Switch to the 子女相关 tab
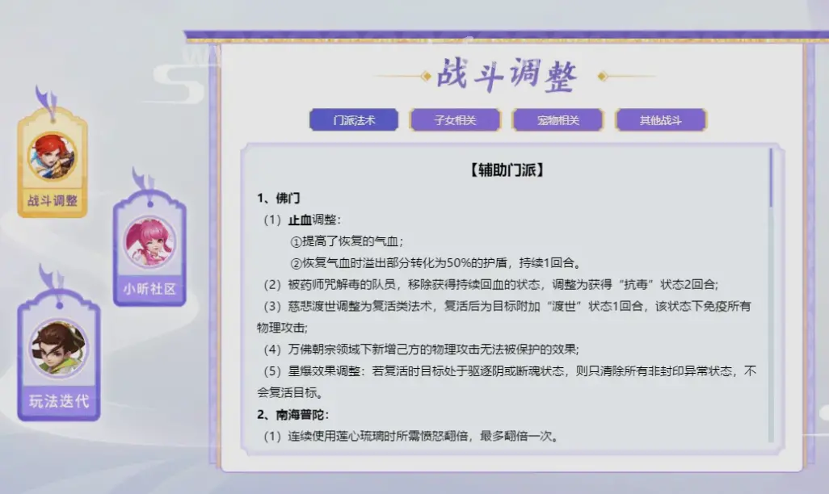 click(x=457, y=119)
